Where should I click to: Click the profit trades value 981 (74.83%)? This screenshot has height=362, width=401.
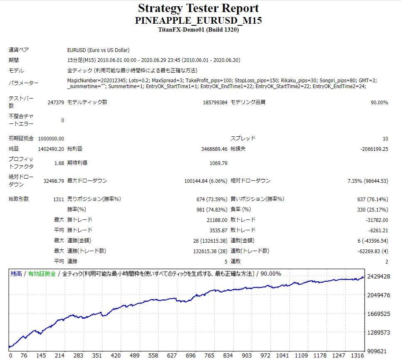[212, 209]
